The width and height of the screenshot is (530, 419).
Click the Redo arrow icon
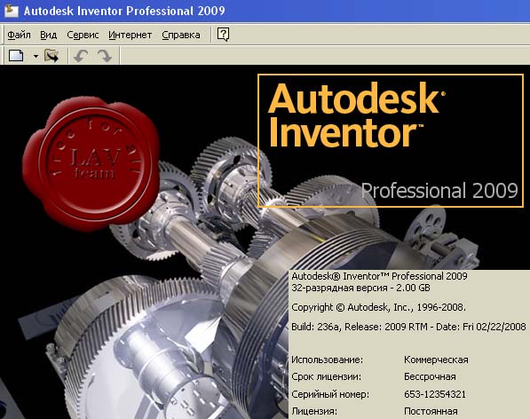click(x=105, y=56)
